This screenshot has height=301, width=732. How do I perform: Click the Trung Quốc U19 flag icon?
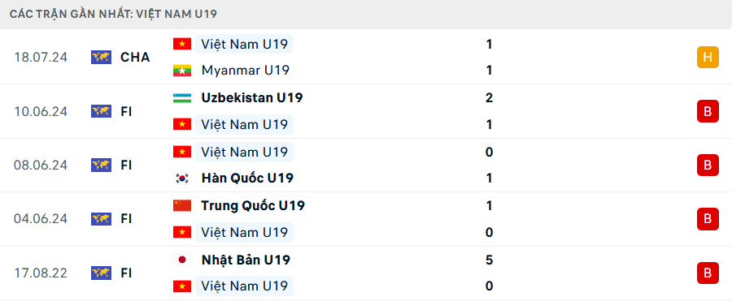point(182,205)
